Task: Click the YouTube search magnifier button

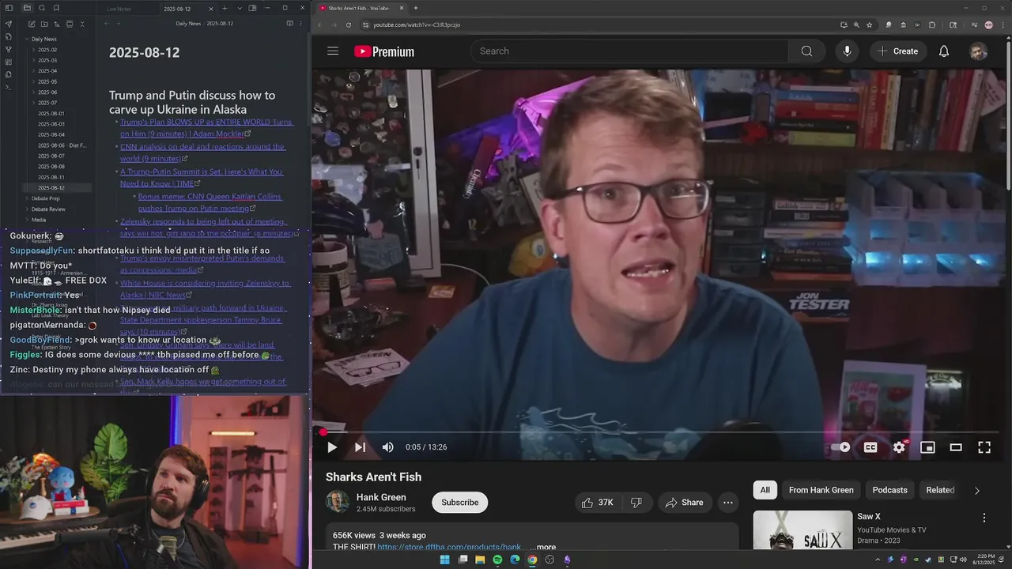Action: pyautogui.click(x=806, y=51)
